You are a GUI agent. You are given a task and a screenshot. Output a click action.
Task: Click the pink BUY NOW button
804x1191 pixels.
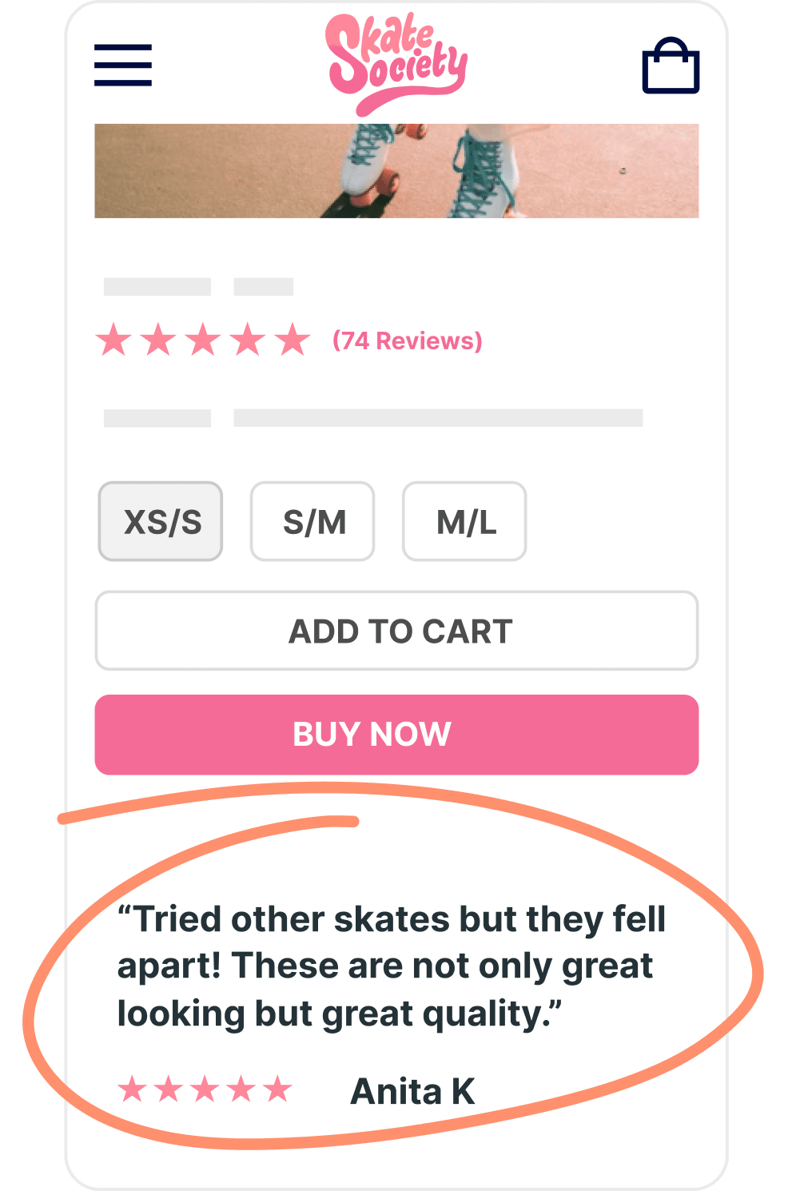396,735
